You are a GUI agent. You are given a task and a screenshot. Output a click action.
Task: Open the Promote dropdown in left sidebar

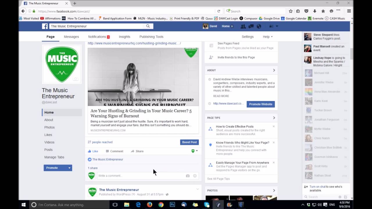(69, 168)
